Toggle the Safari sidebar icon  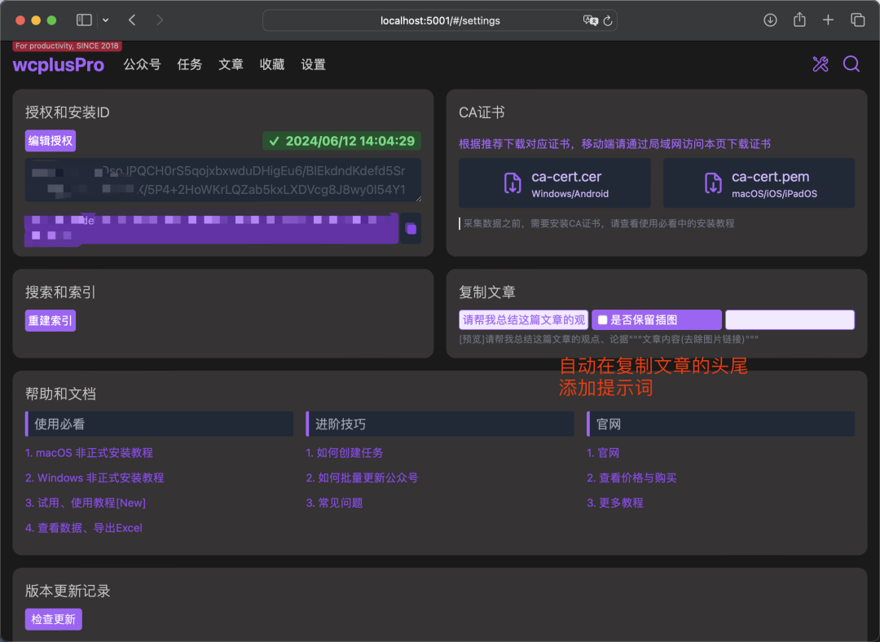tap(84, 20)
